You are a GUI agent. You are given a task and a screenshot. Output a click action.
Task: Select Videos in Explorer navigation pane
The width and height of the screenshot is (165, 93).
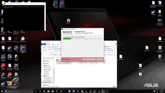coord(46,76)
